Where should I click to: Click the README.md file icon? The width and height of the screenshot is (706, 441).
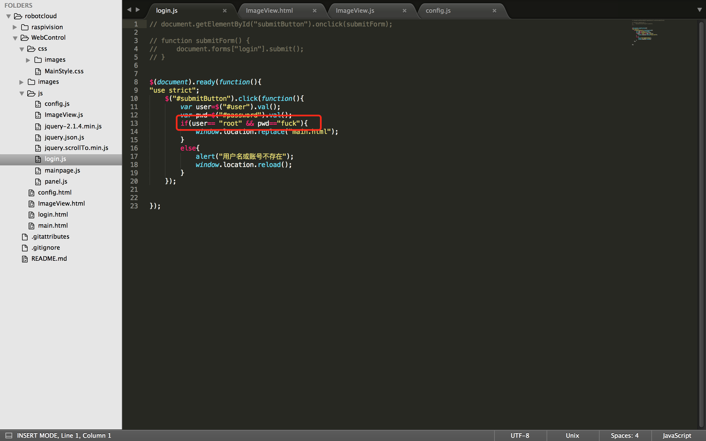click(x=25, y=259)
